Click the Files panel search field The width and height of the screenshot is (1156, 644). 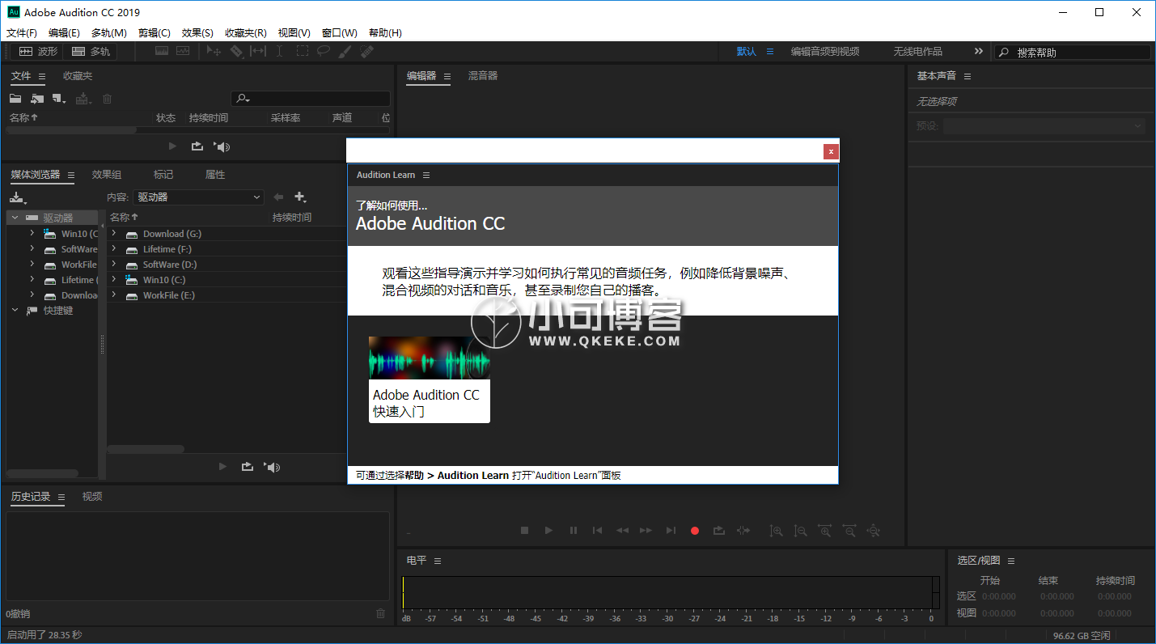(311, 99)
